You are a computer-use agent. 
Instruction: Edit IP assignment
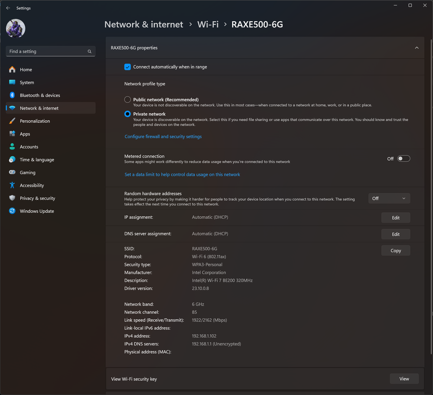click(x=395, y=218)
